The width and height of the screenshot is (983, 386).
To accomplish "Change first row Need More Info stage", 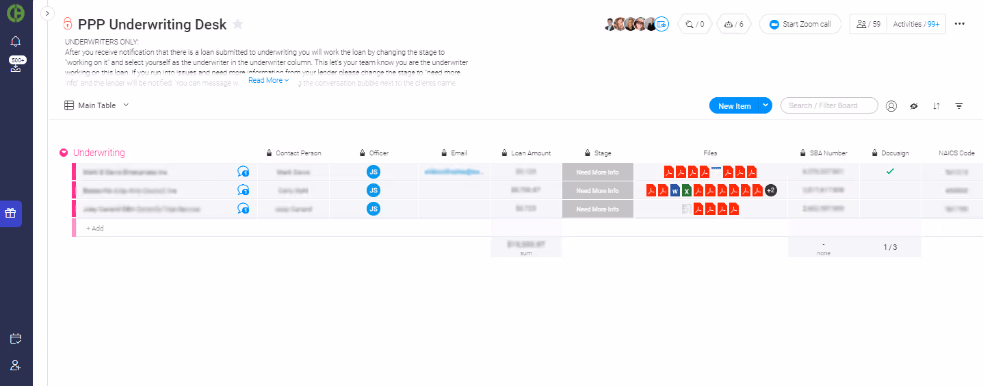I will click(597, 172).
